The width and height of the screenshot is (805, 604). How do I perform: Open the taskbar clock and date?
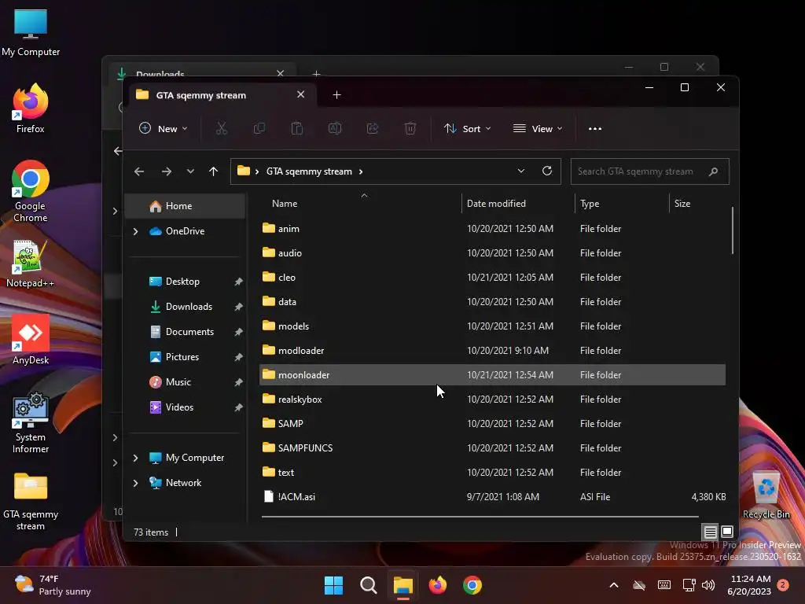pos(749,585)
